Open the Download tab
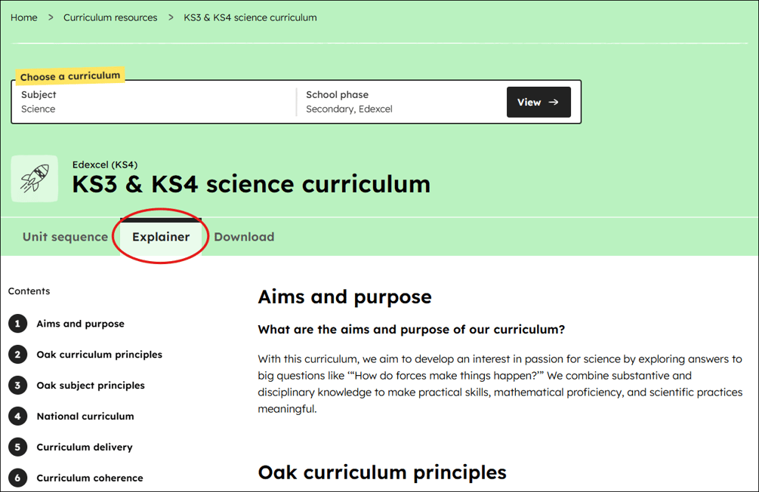Screen dimensions: 759x492 click(x=244, y=236)
